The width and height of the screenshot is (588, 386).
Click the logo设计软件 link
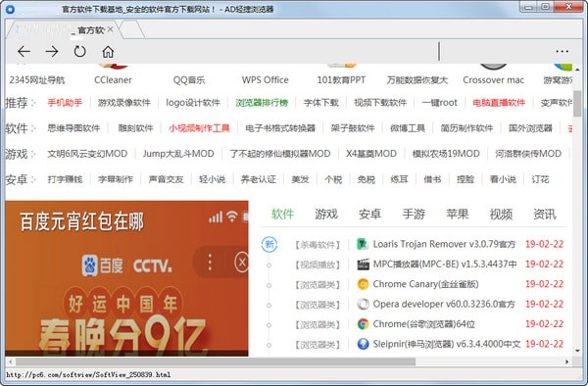pyautogui.click(x=193, y=103)
